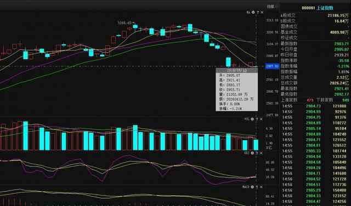Click the VOL indicator name label
The width and height of the screenshot is (351, 206).
point(247,119)
